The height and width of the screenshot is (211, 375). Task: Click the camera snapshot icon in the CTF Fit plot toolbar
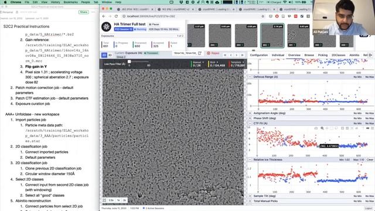[316, 128]
